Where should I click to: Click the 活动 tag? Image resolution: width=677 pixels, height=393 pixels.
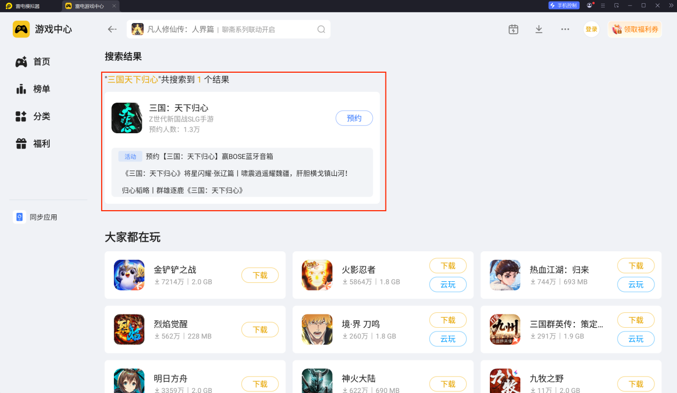[130, 157]
